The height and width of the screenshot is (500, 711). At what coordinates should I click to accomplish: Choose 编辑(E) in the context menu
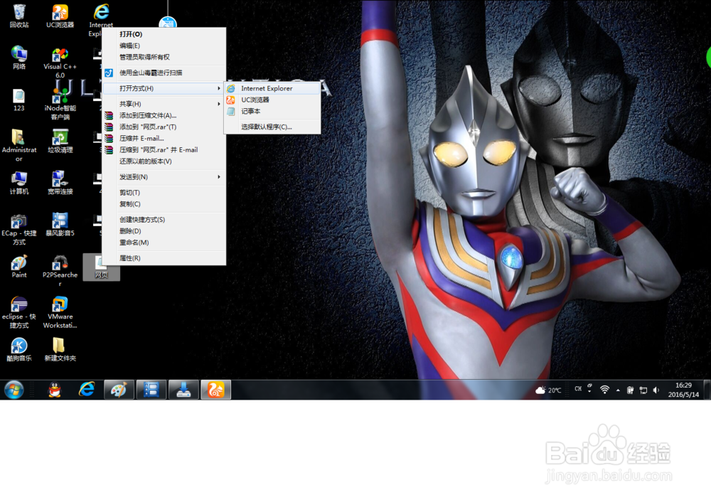click(164, 46)
